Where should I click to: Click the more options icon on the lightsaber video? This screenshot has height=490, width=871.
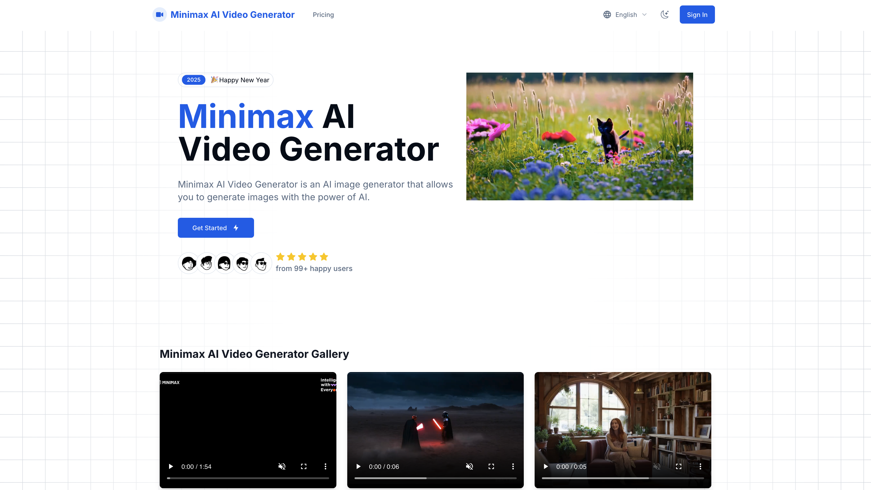(x=513, y=466)
